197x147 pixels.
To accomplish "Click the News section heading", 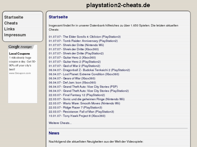I will point(54,133).
